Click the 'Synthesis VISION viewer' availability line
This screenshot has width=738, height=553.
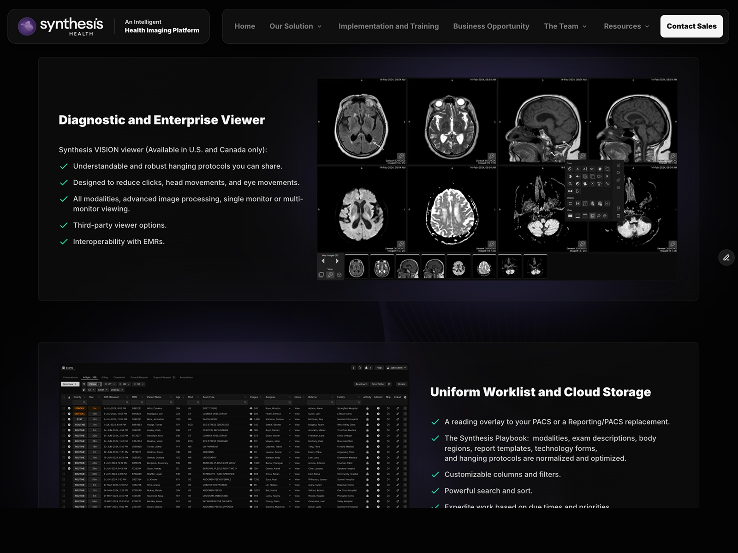[163, 150]
